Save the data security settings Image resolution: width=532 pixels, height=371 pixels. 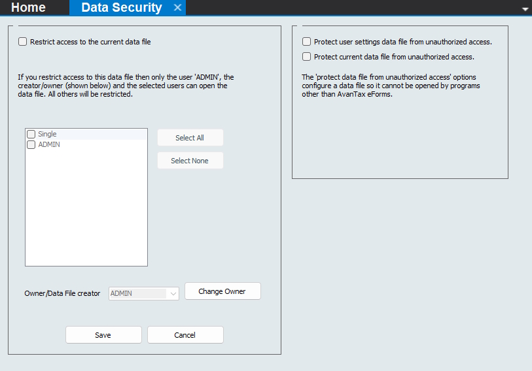(103, 335)
